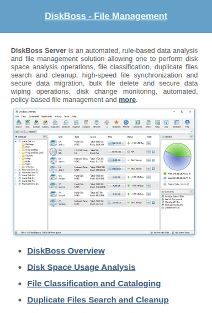Image resolution: width=212 pixels, height=313 pixels.
Task: Select the Bookmark star icon
Action: click(x=116, y=124)
